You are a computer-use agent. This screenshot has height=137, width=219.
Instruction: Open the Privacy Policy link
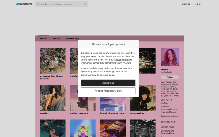tap(122, 60)
